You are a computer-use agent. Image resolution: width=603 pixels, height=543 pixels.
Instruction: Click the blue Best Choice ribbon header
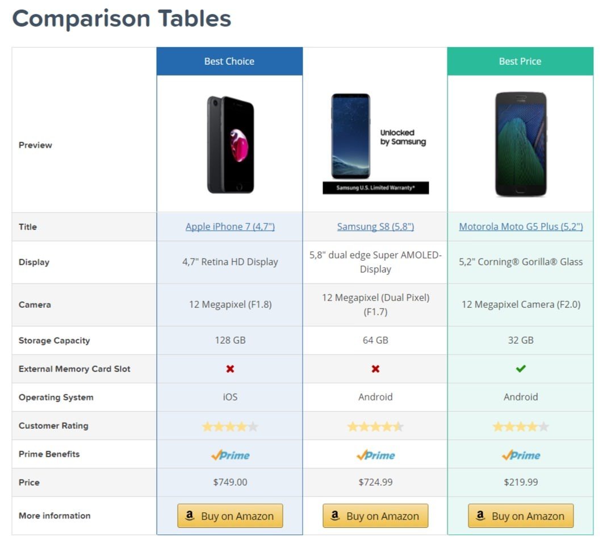[229, 61]
